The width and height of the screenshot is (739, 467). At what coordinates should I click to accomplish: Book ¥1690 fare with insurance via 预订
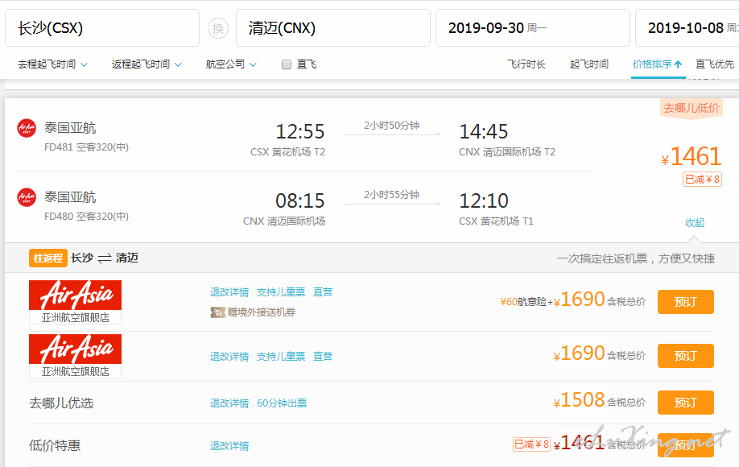coord(686,302)
